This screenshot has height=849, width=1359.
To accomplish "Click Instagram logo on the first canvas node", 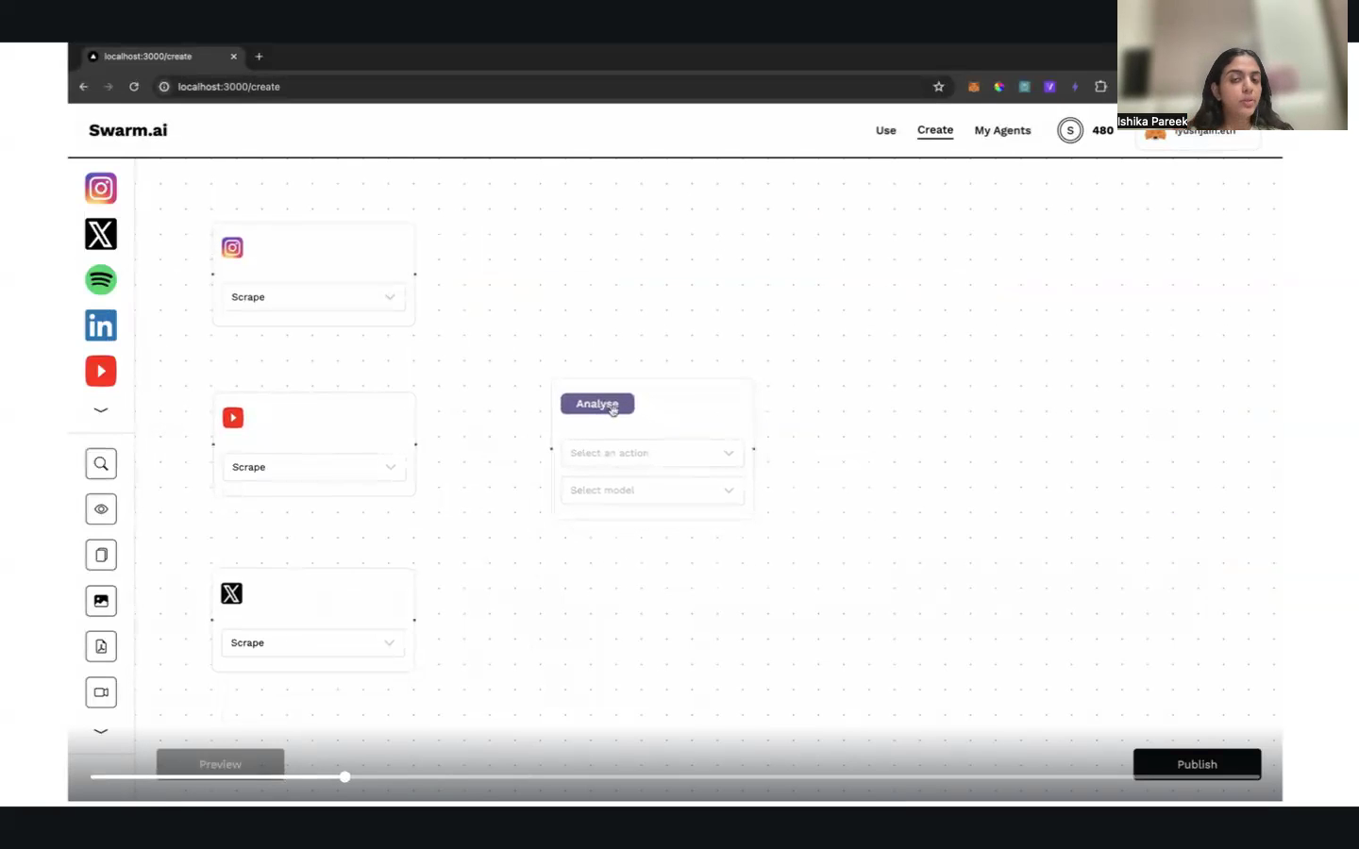I will 232,247.
